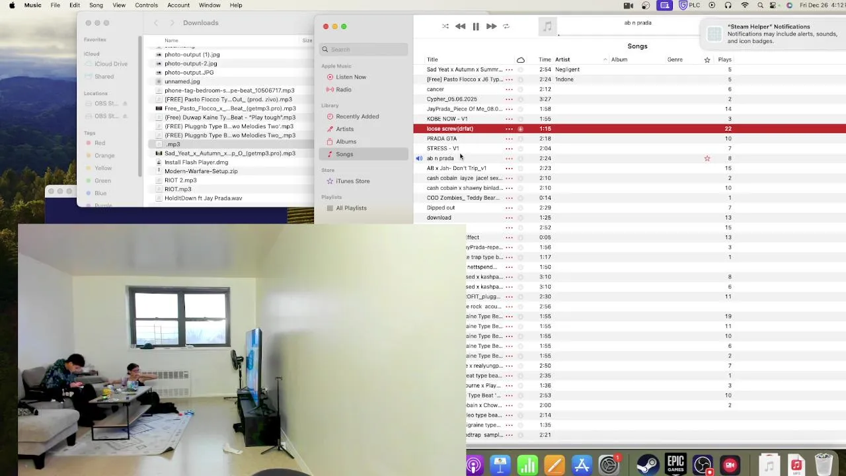The width and height of the screenshot is (846, 476).
Task: Open iTunes Store in sidebar
Action: tap(352, 181)
